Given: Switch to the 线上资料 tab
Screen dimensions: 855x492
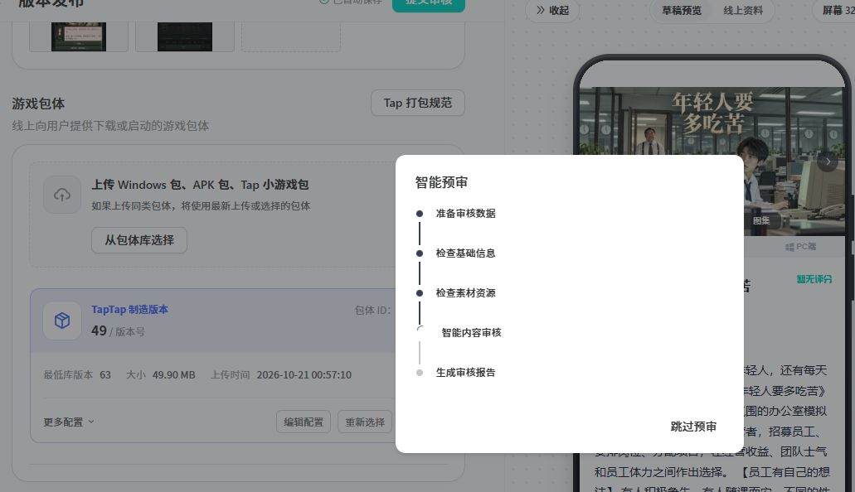Looking at the screenshot, I should (743, 10).
